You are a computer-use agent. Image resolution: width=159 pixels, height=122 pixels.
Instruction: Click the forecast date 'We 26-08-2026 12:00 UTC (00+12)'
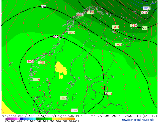(124, 116)
